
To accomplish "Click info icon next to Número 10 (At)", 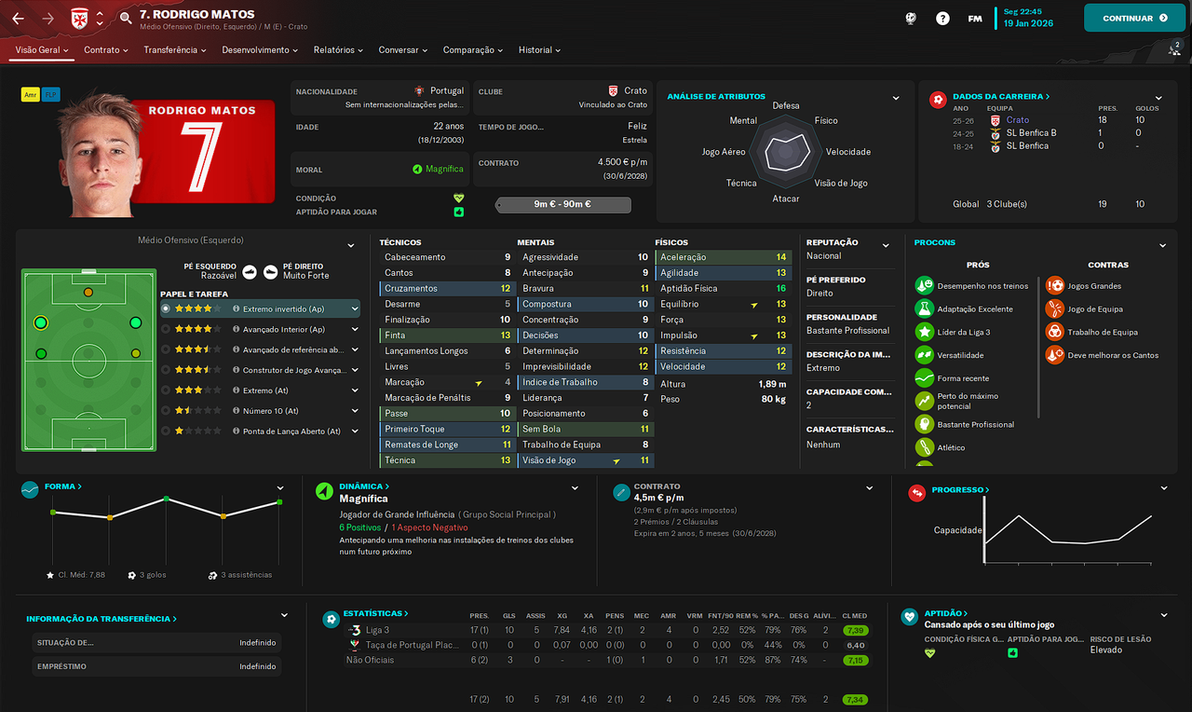I will [x=237, y=411].
